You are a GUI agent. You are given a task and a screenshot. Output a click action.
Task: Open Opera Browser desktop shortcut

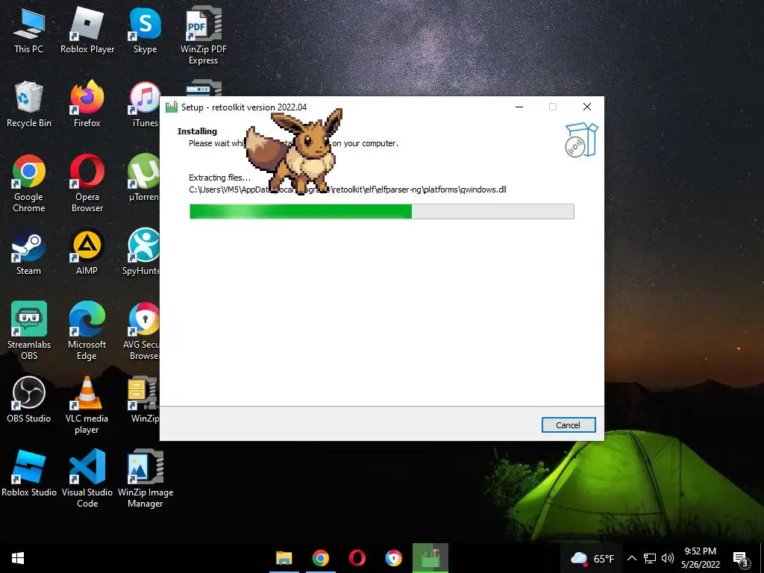pos(87,184)
